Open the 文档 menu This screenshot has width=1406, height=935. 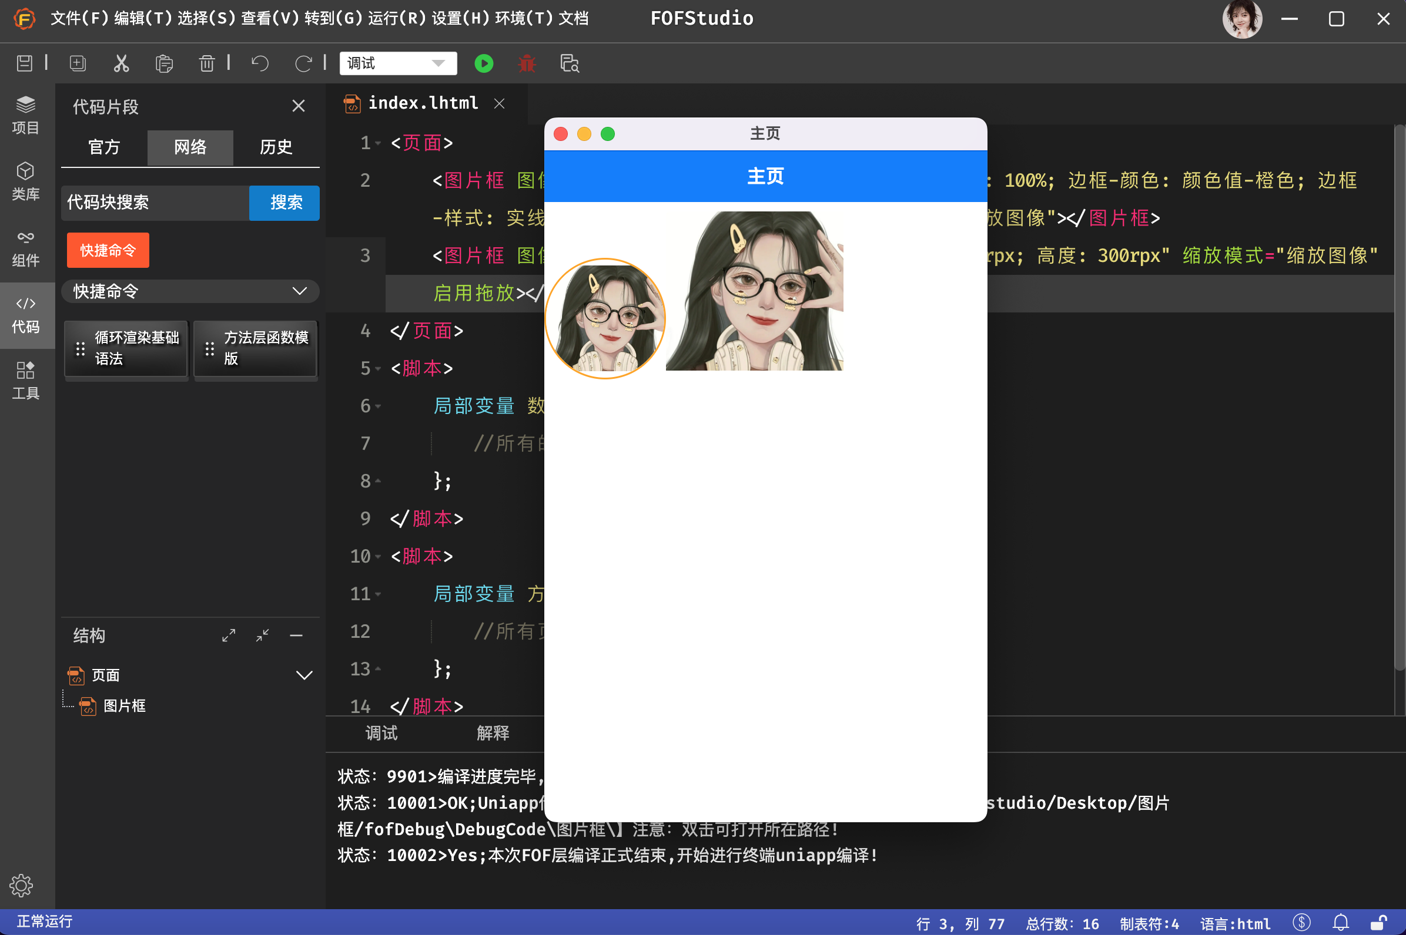point(574,18)
